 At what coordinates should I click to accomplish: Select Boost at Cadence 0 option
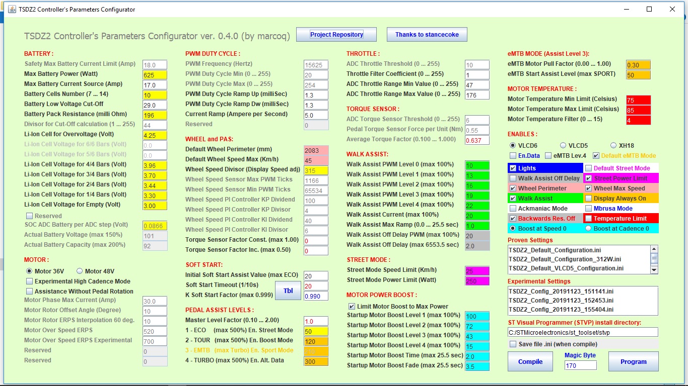click(x=588, y=229)
